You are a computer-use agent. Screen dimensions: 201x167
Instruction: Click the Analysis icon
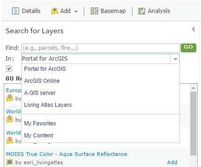click(142, 11)
